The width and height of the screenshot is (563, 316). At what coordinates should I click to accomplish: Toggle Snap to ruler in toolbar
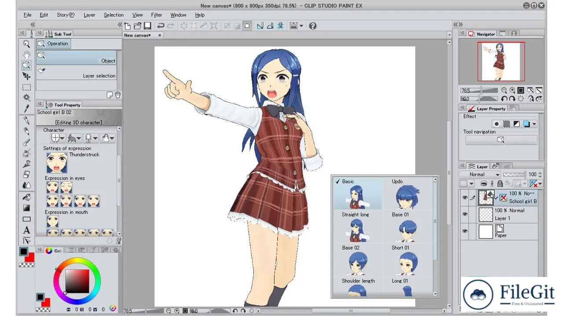point(260,26)
